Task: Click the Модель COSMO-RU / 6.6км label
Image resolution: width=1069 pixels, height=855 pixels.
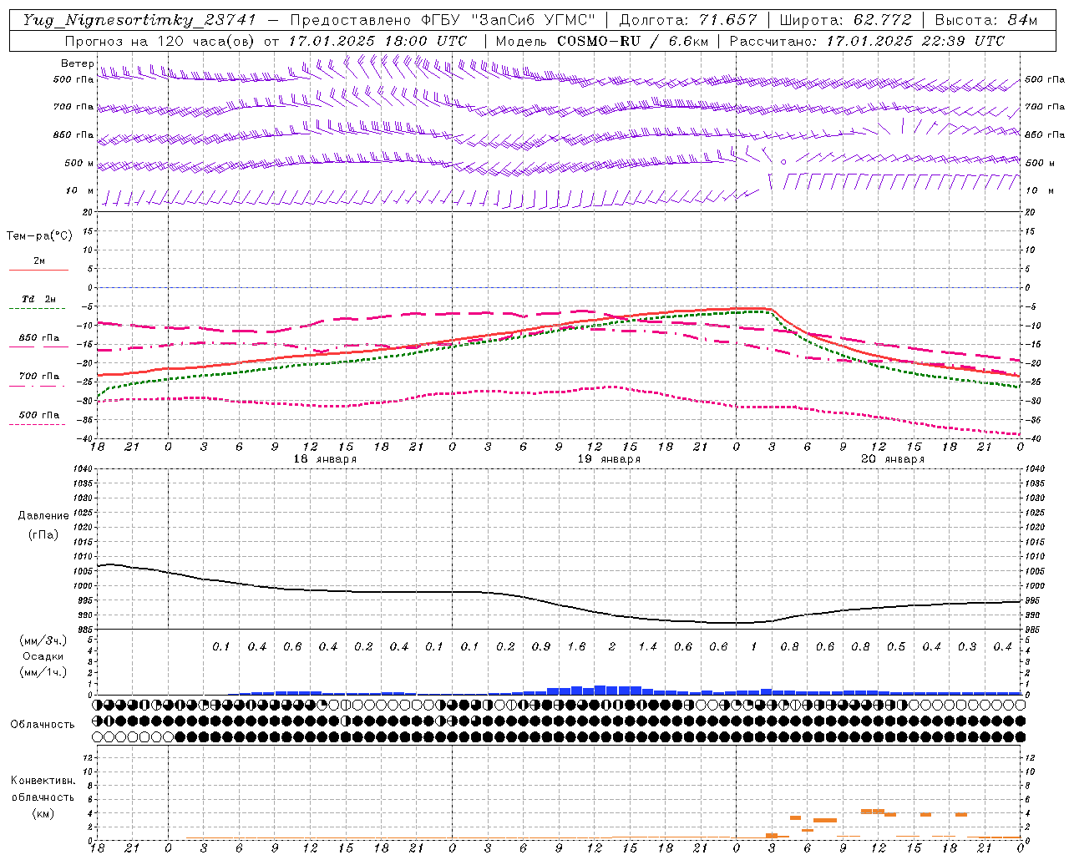Action: 602,40
